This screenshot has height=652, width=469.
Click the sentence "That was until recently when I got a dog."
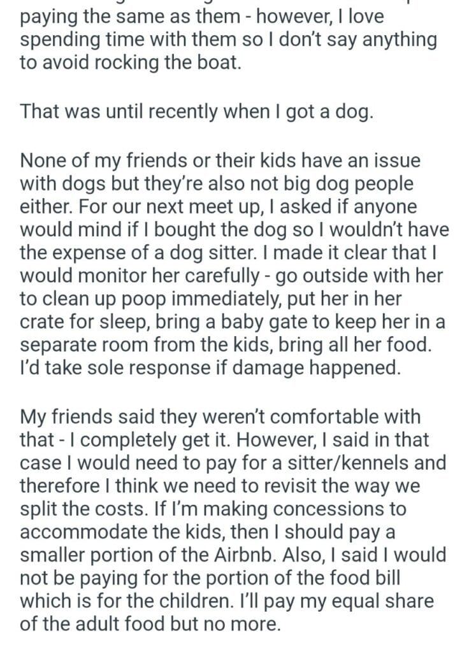tap(194, 112)
